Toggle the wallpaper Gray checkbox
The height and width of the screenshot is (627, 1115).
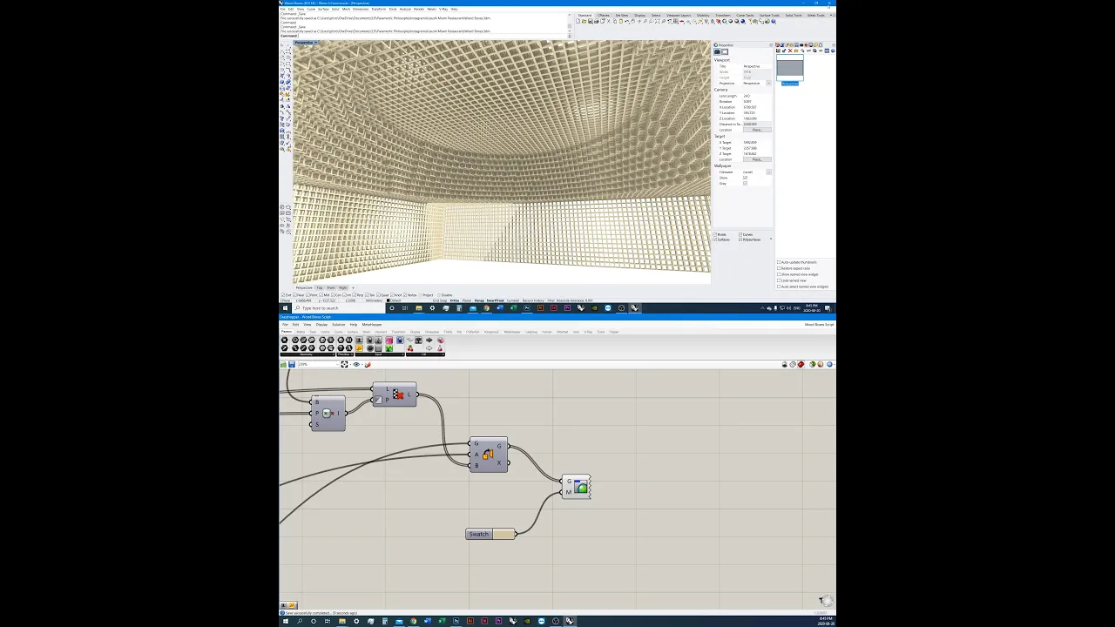(x=745, y=183)
